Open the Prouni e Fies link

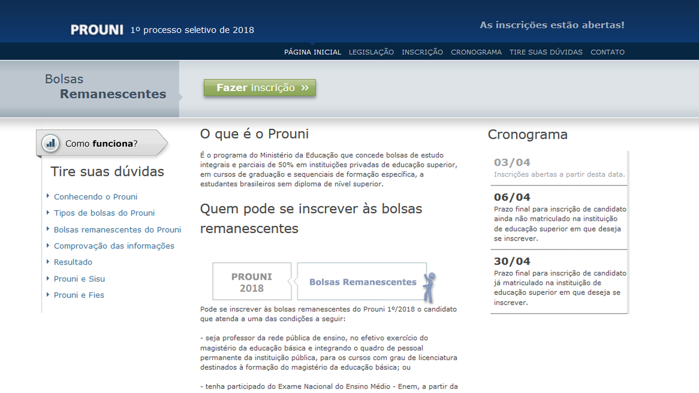[79, 295]
